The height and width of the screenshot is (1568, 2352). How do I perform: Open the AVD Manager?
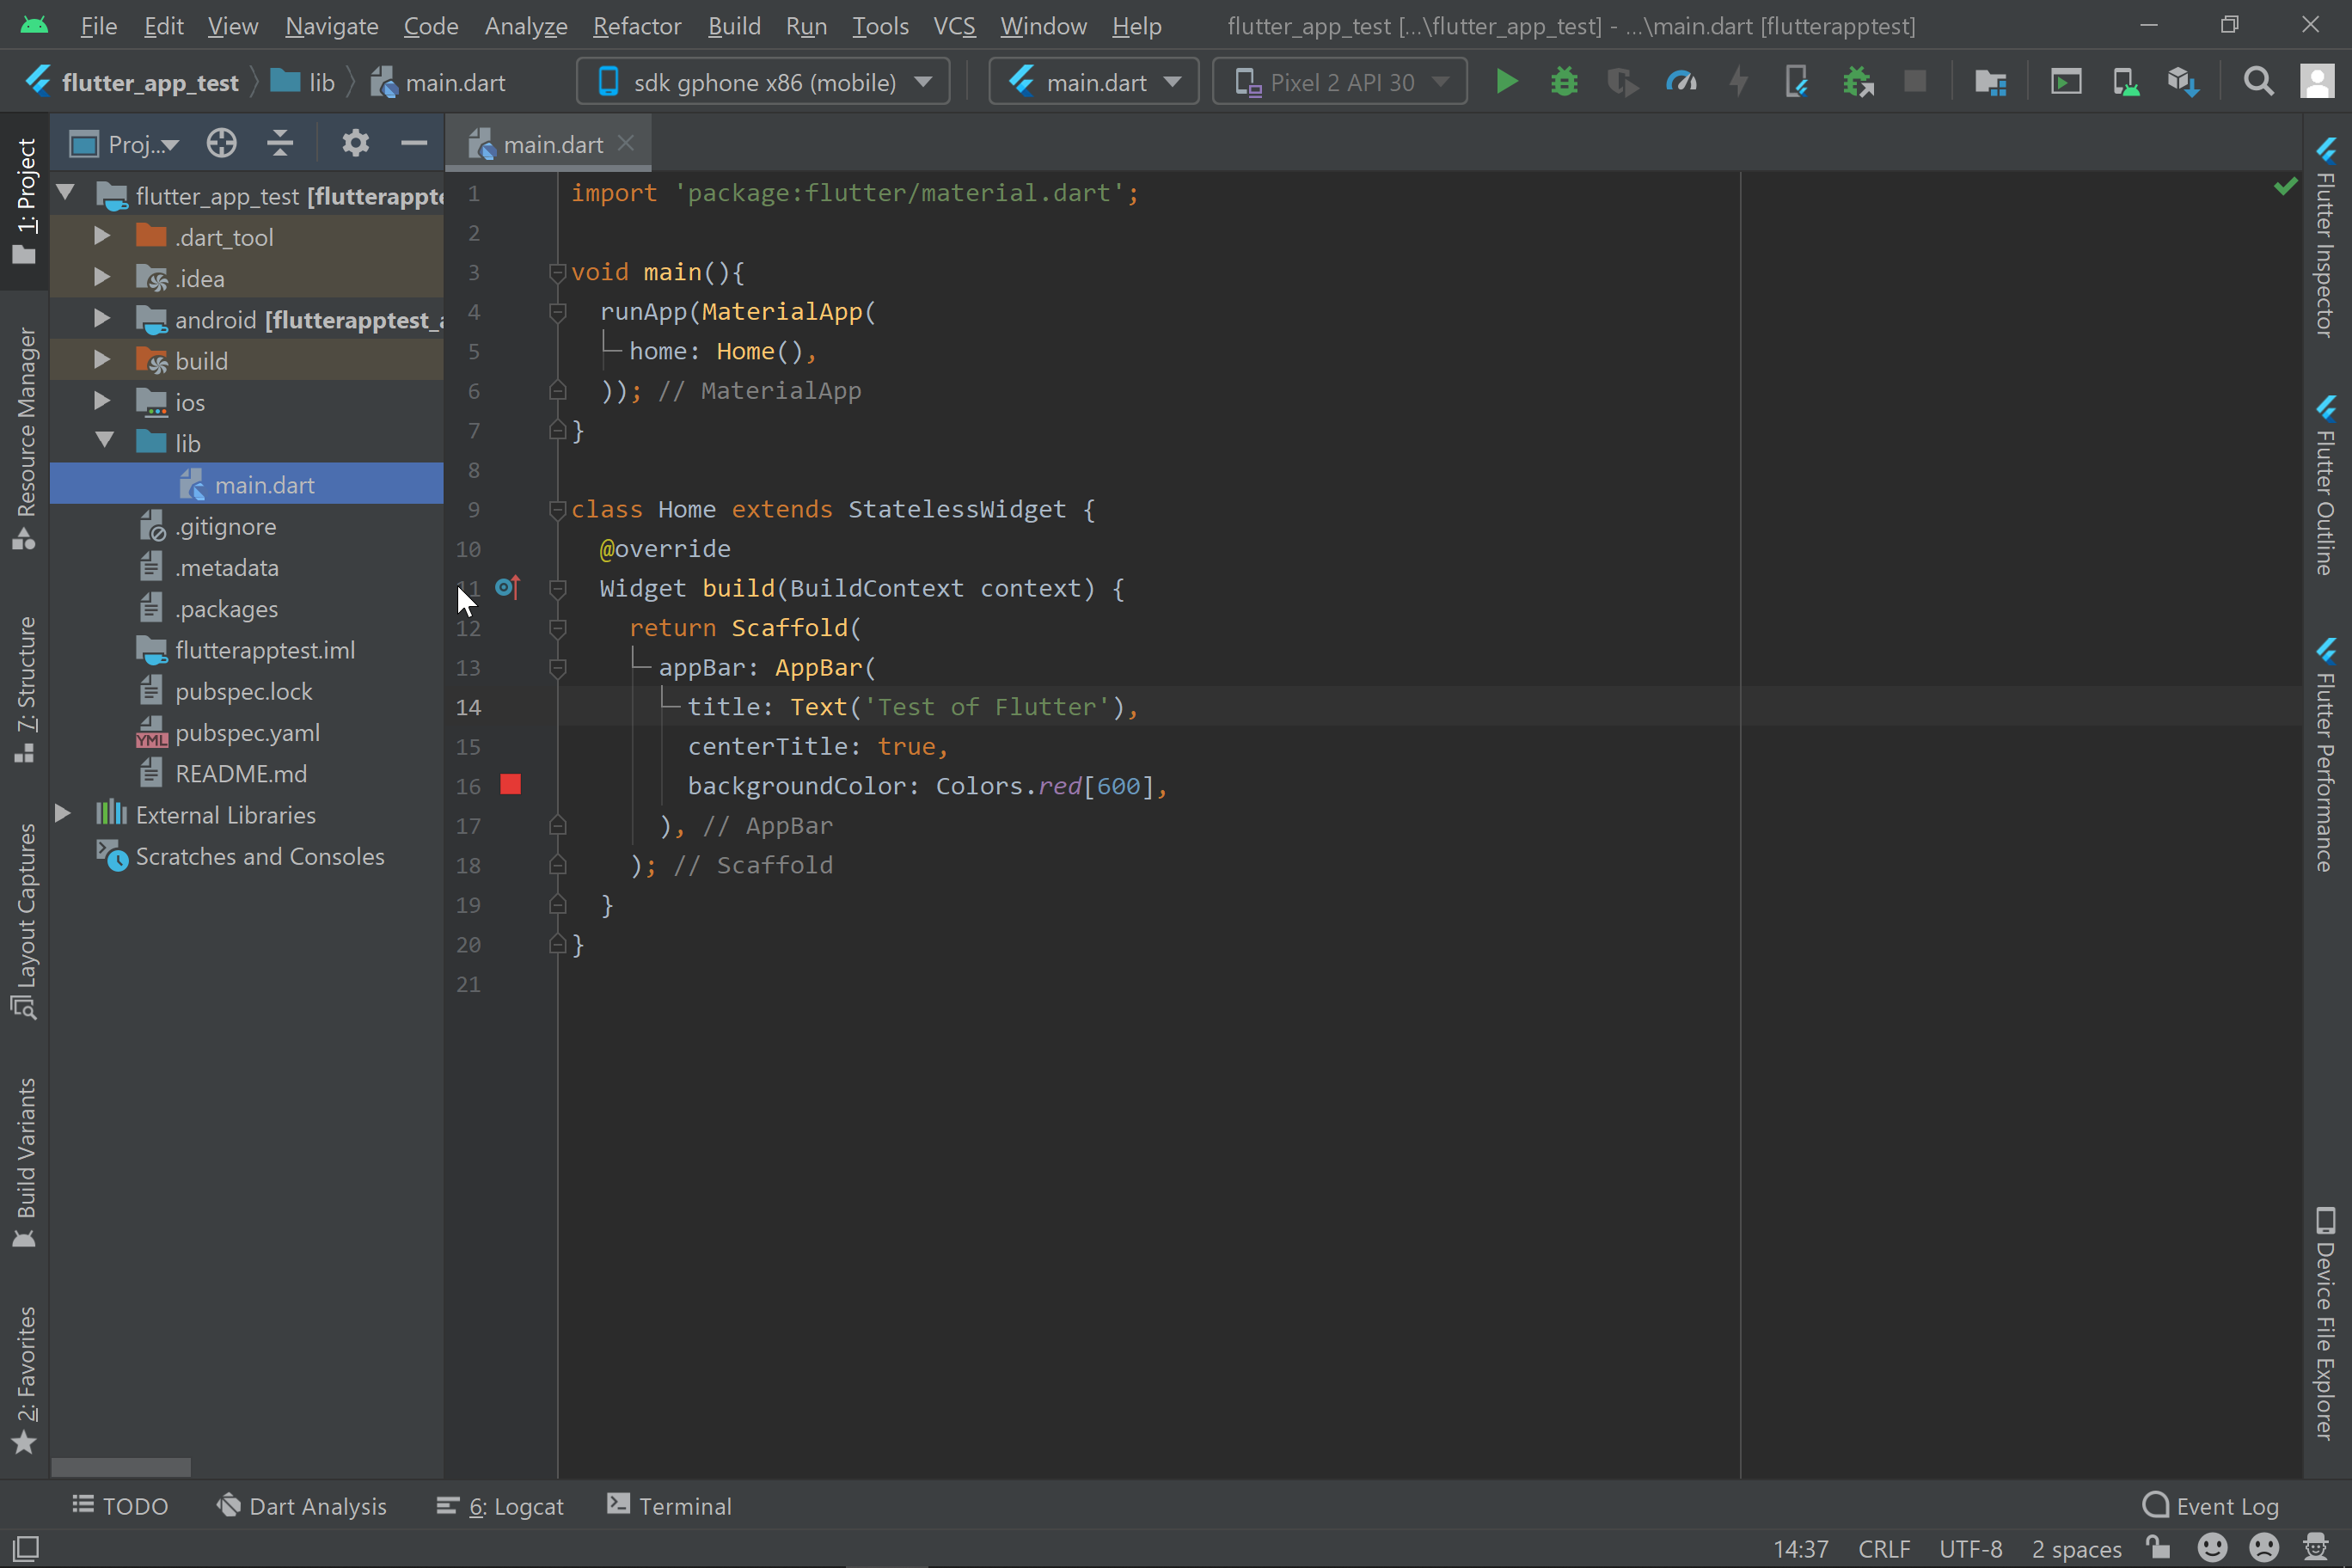pyautogui.click(x=2125, y=81)
